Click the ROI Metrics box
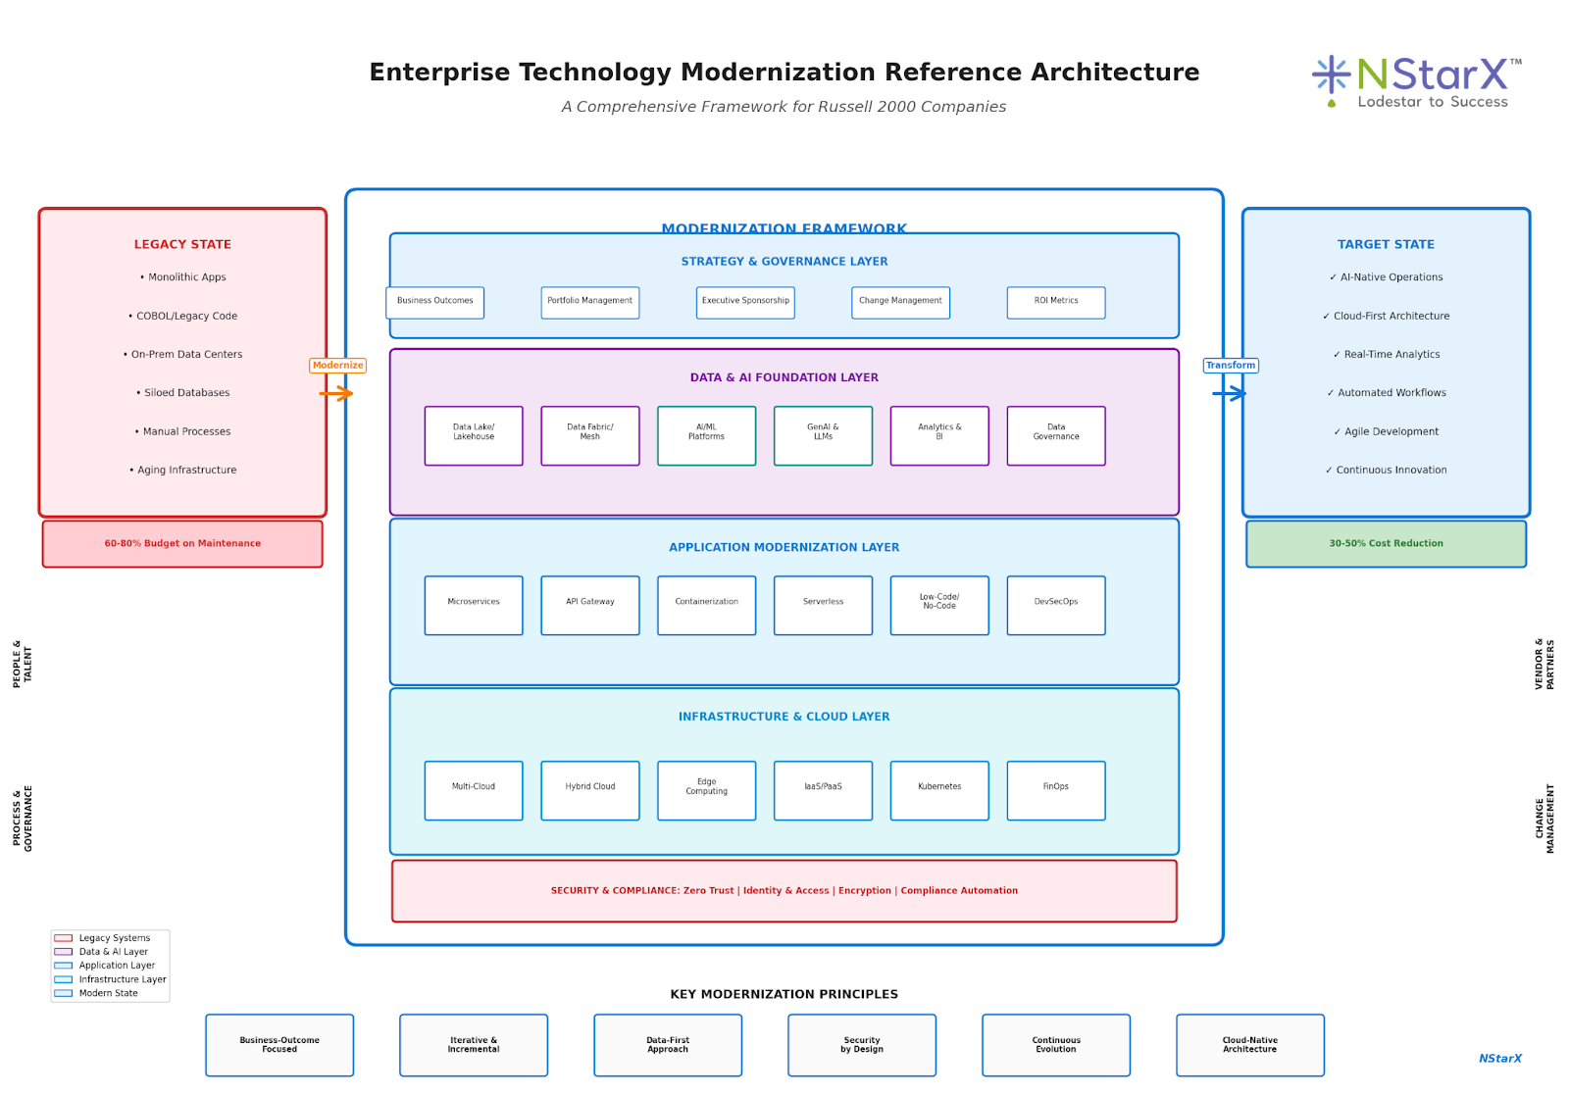The height and width of the screenshot is (1096, 1569). coord(1056,302)
